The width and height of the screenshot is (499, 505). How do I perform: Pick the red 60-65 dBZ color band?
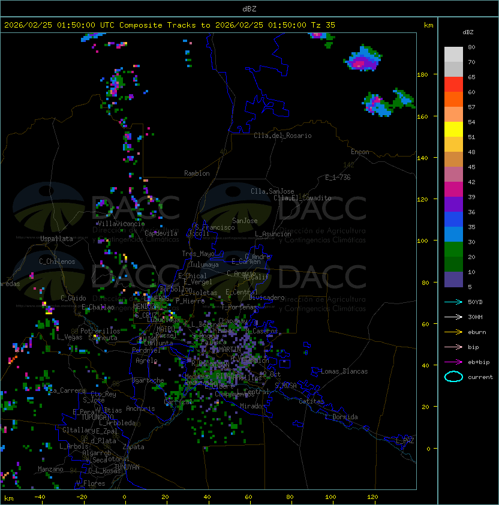tap(453, 85)
